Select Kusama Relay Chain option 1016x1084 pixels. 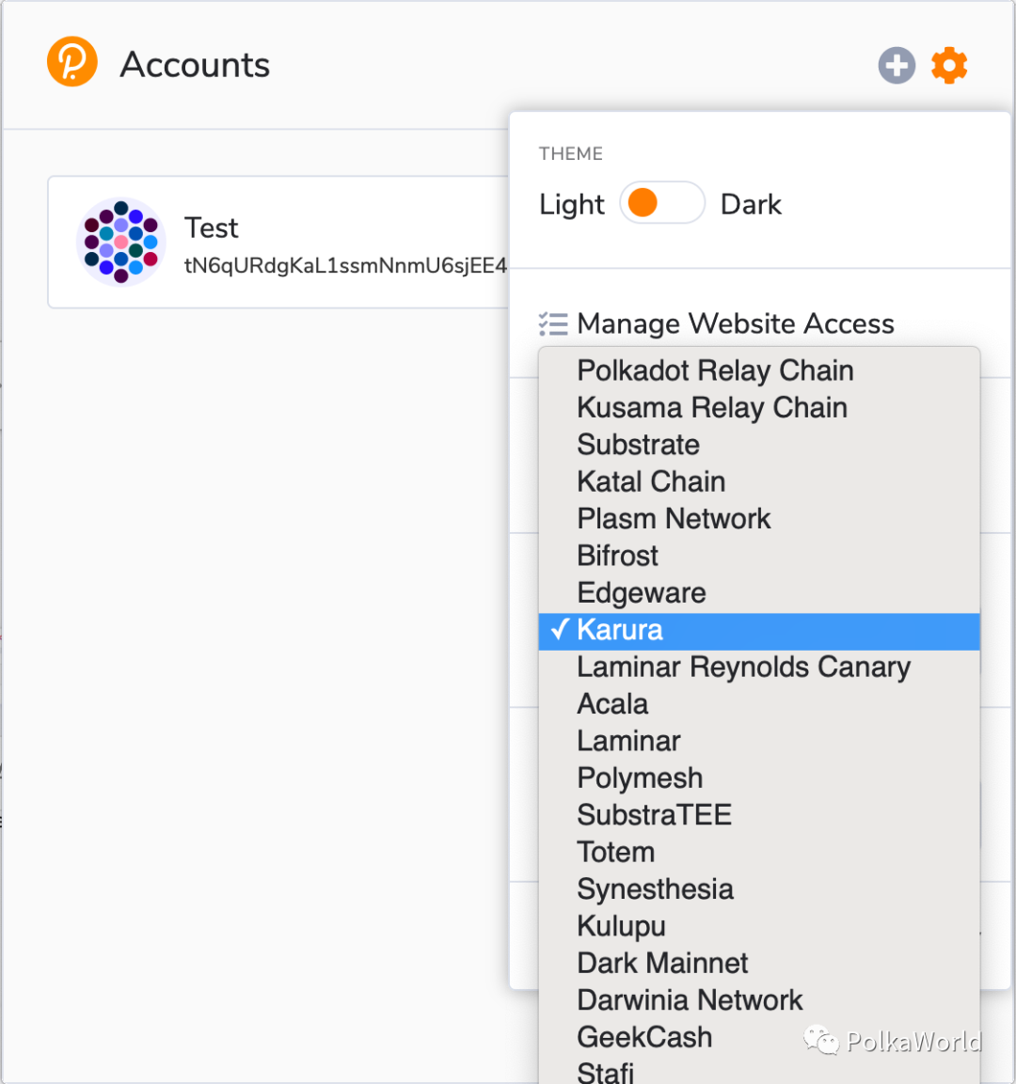pyautogui.click(x=759, y=407)
